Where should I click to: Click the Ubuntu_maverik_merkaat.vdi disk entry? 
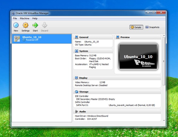[132, 105]
